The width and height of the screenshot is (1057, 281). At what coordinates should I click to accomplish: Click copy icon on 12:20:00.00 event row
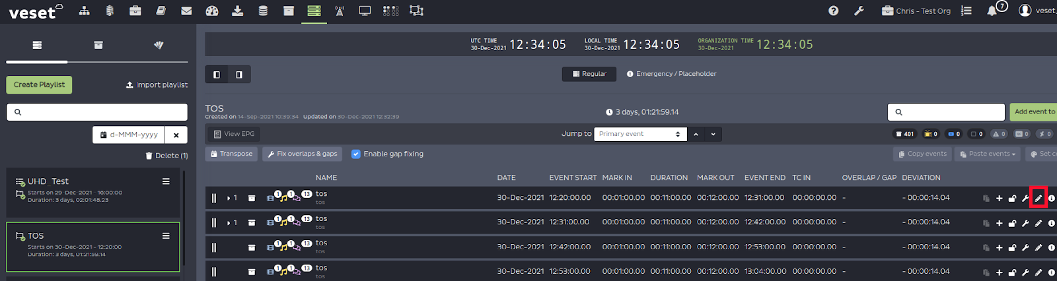986,198
